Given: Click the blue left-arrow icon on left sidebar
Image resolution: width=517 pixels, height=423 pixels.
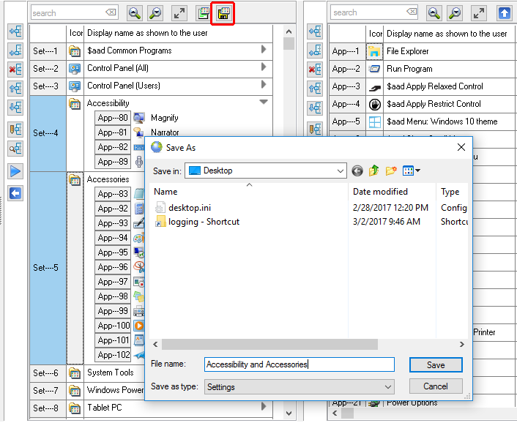Looking at the screenshot, I should pyautogui.click(x=15, y=193).
